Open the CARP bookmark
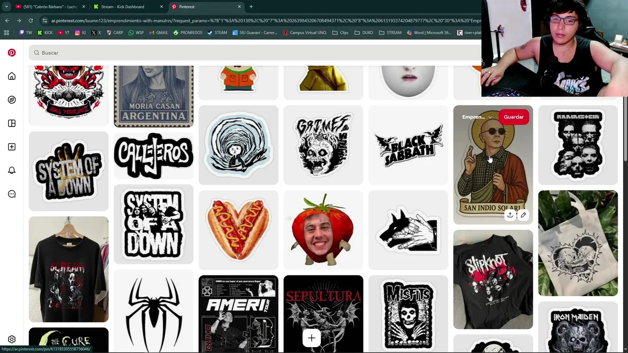 115,33
